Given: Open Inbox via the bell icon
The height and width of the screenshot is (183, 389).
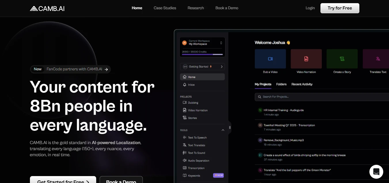Looking at the screenshot, I should [185, 85].
